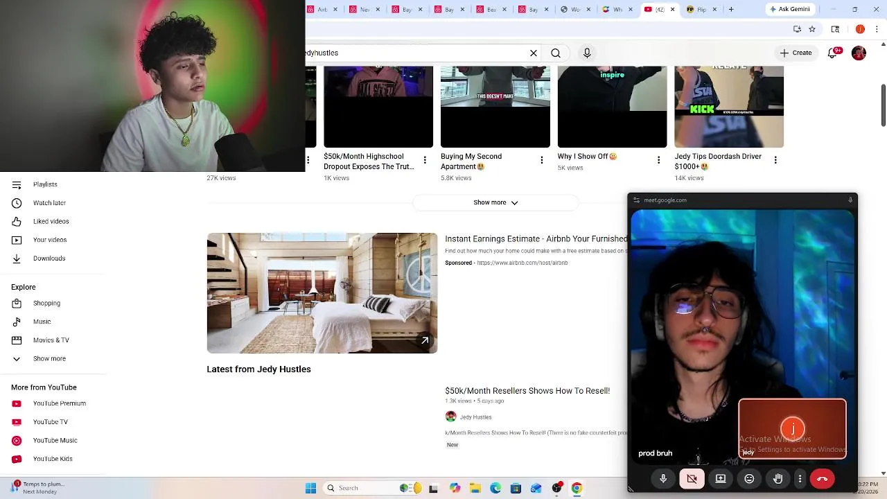
Task: Open the YouTube account avatar menu
Action: [x=859, y=53]
